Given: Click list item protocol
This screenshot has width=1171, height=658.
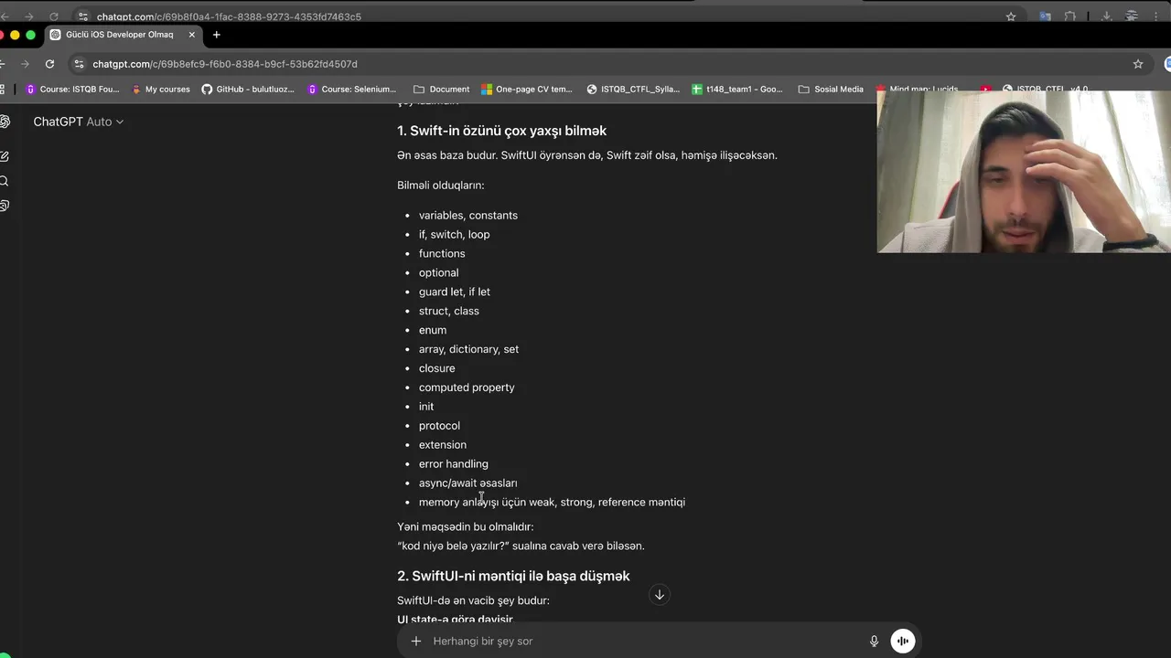Looking at the screenshot, I should pyautogui.click(x=439, y=426).
